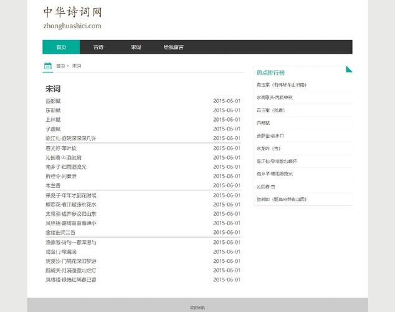395x312 pixels.
Task: Open 贺新郎 in the hot ranking list
Action: click(x=281, y=199)
